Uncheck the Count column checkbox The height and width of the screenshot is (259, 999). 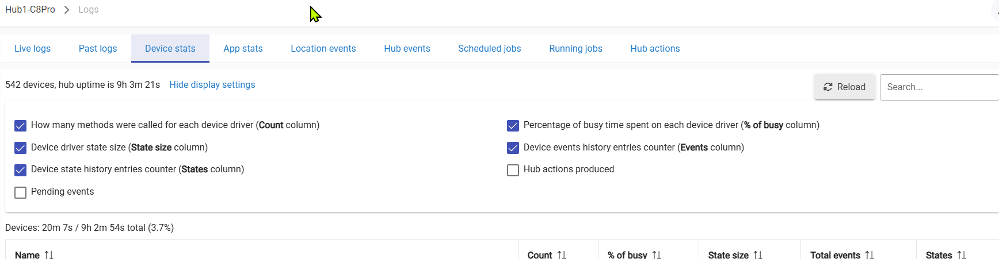click(21, 126)
